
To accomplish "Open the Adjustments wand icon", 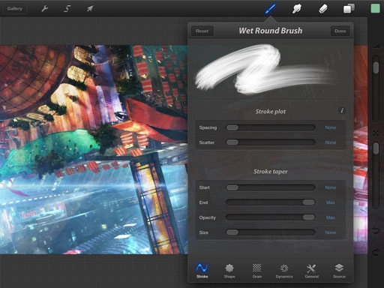I will pyautogui.click(x=67, y=9).
